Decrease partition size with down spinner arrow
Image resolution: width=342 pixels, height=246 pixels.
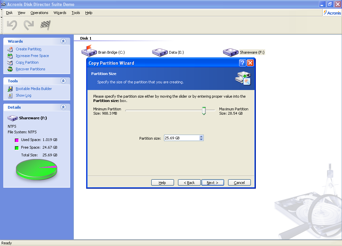201,139
